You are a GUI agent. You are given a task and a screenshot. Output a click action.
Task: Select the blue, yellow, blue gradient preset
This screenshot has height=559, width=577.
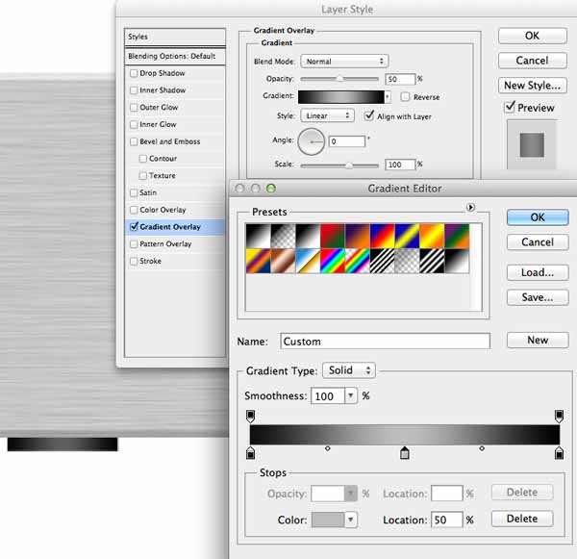[407, 236]
